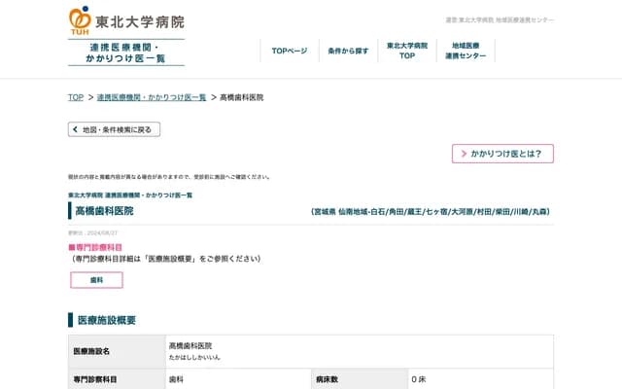Click the 高橋歯科医院 breadcrumb text
The width and height of the screenshot is (622, 389).
click(241, 97)
